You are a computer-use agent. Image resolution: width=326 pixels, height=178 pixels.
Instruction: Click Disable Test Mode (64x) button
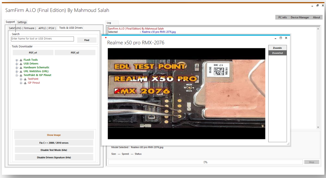(x=54, y=150)
